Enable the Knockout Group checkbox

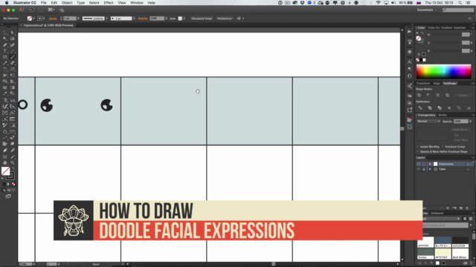coord(443,147)
